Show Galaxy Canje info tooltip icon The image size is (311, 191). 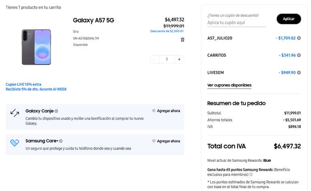point(56,111)
